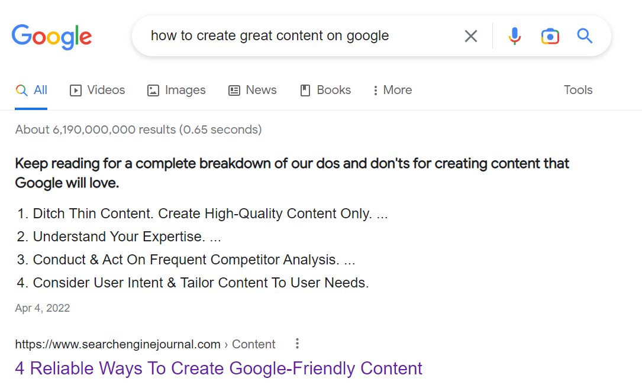This screenshot has height=388, width=642.
Task: Select the Books tab label
Action: [334, 90]
